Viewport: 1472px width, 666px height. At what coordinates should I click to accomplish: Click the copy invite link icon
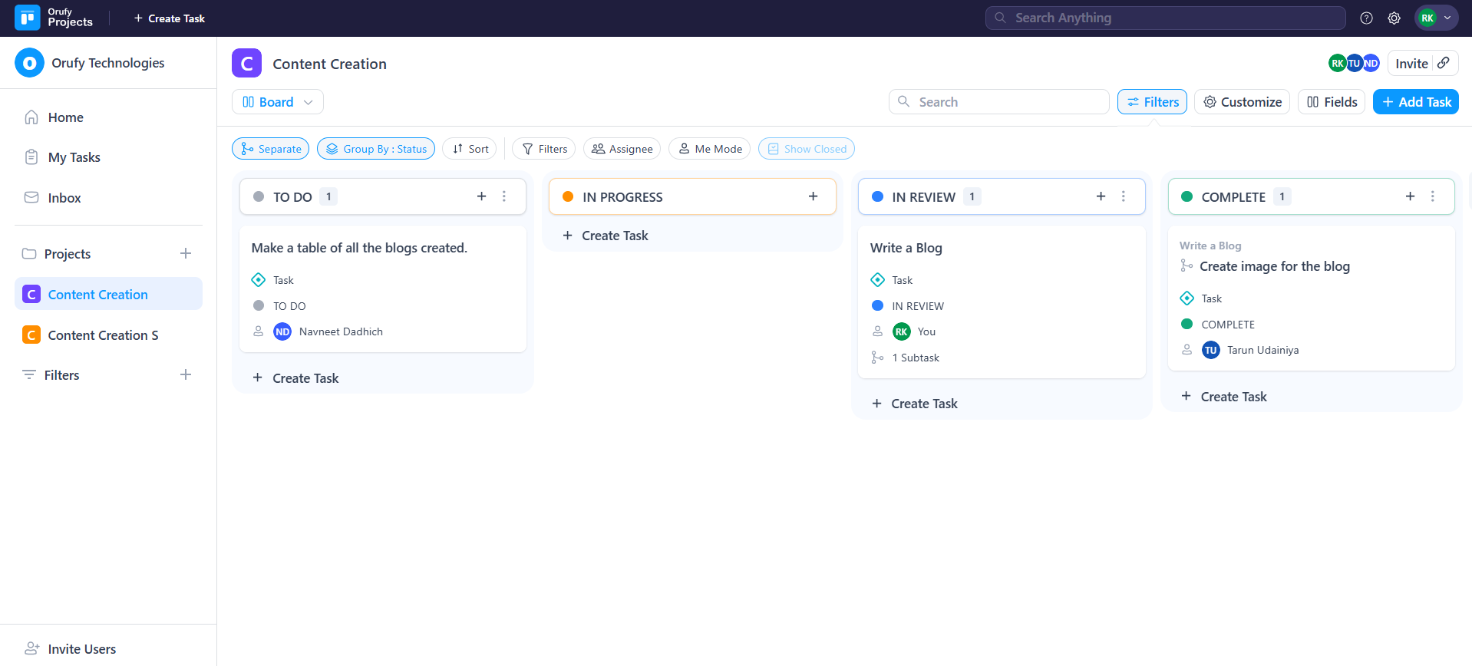click(x=1444, y=63)
